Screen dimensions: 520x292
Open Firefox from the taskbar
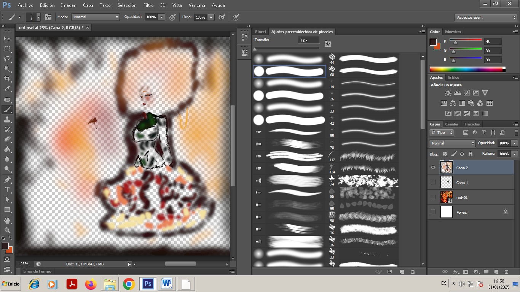(x=91, y=284)
